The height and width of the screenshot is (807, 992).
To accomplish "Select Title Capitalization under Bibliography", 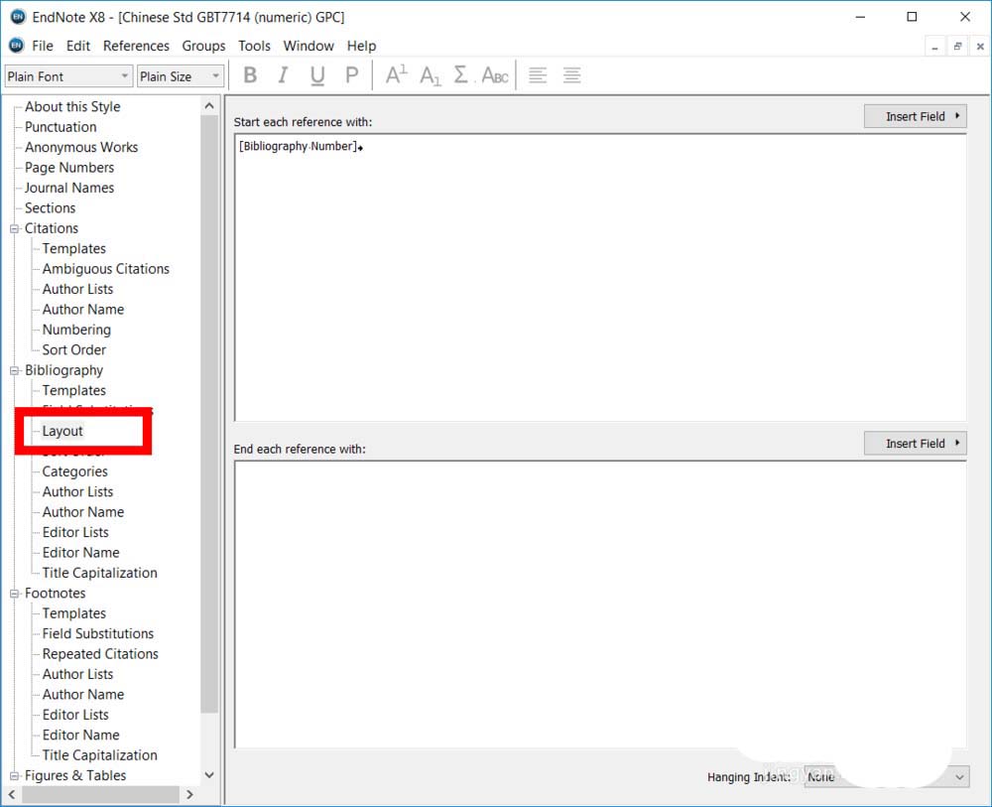I will (100, 572).
